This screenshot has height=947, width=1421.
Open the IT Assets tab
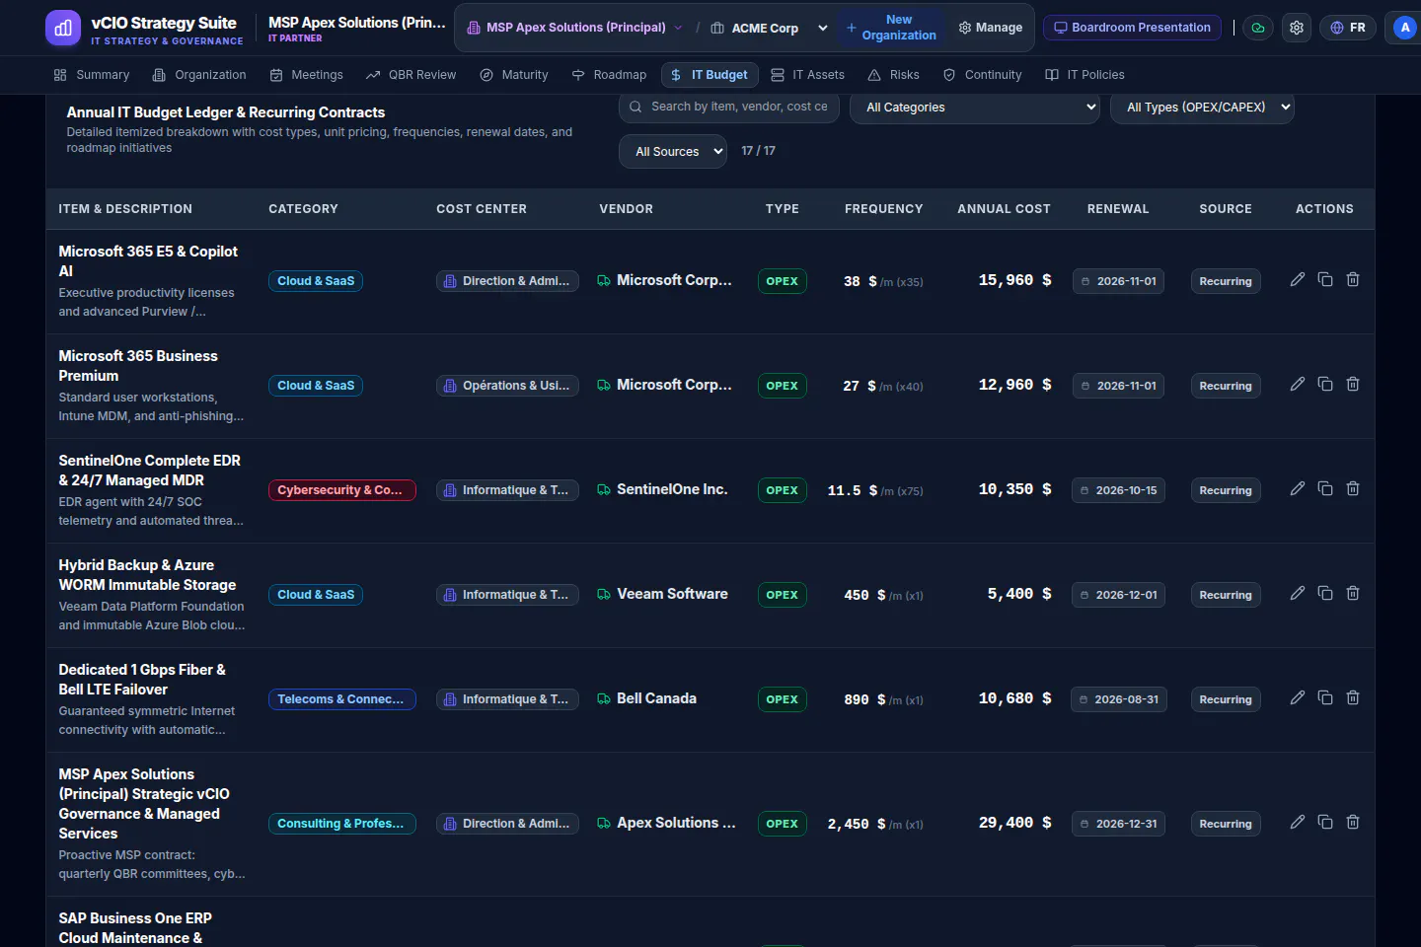808,75
